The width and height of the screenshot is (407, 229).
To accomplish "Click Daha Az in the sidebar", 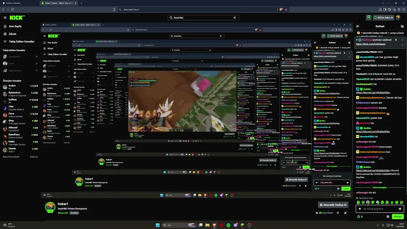I will click(34, 157).
